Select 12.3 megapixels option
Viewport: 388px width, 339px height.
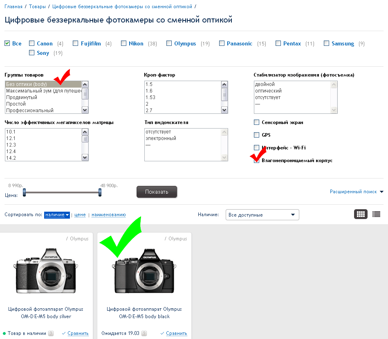[x=43, y=145]
